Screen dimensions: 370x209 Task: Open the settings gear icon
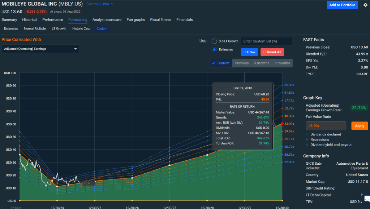(365, 5)
